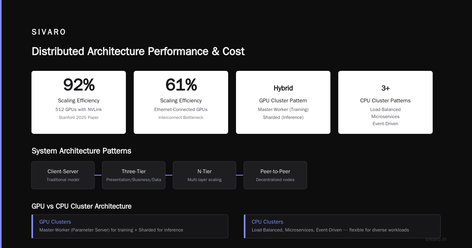Select 'Multi-layer scaling' subtitle

[x=205, y=180]
